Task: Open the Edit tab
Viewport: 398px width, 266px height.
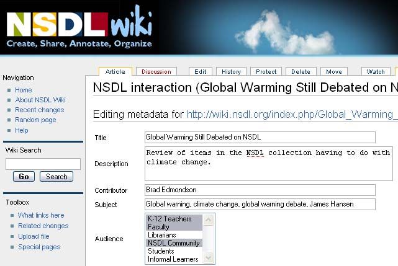Action: tap(201, 72)
